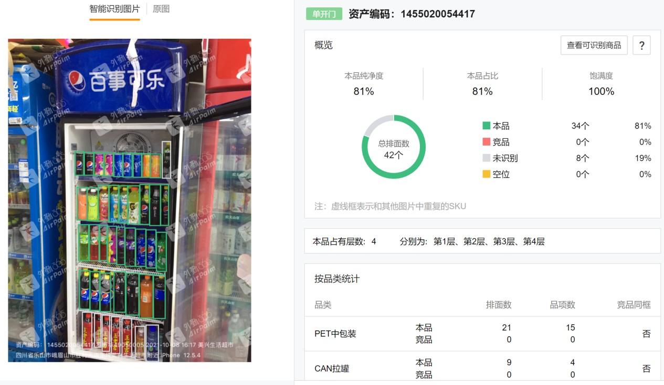Click the 分别为 layers list text
Screen dimensions: 664x385
[472, 241]
